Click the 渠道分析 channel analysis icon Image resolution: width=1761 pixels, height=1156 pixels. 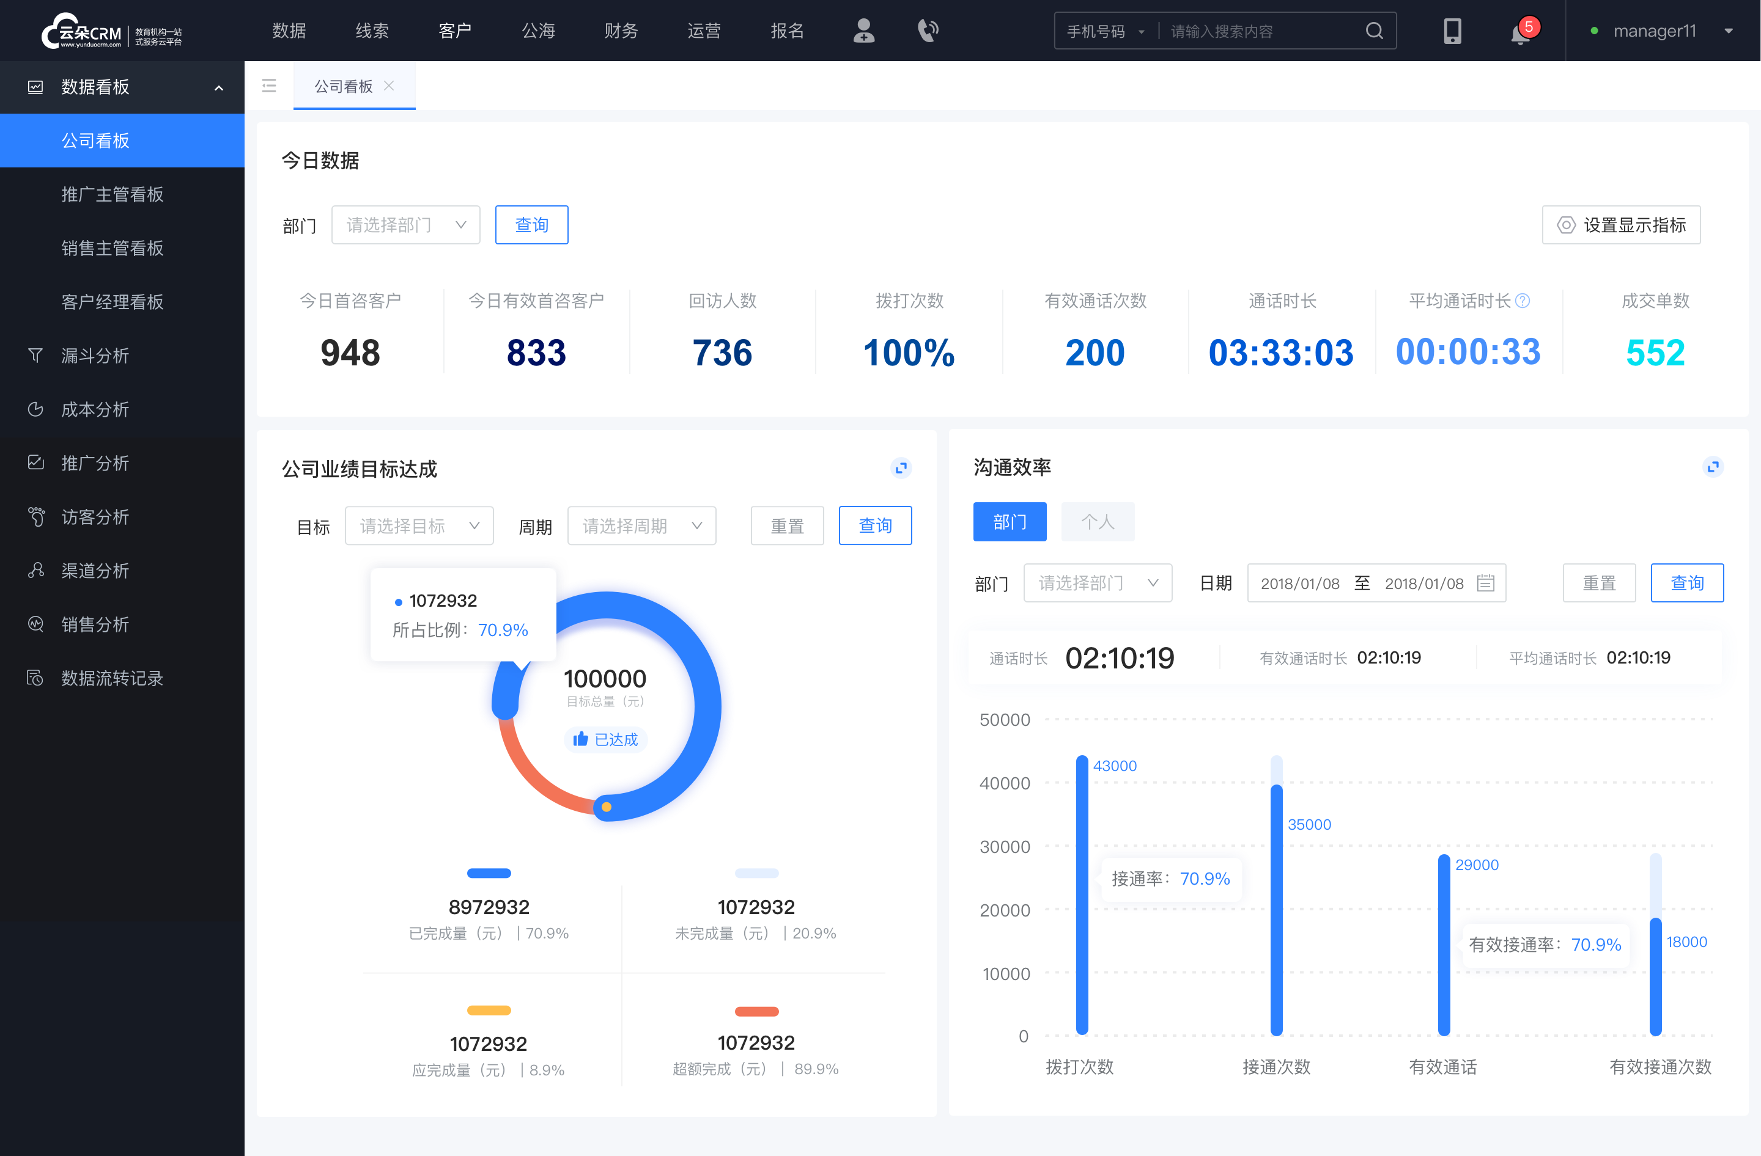tap(35, 569)
